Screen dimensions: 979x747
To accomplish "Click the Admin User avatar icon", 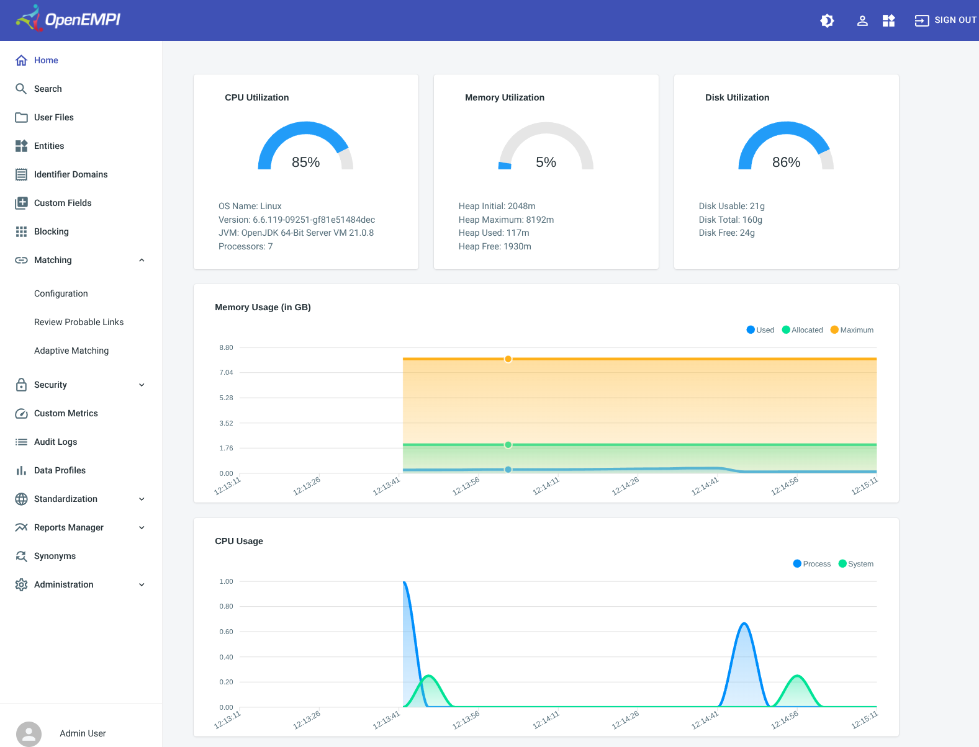I will [x=29, y=734].
